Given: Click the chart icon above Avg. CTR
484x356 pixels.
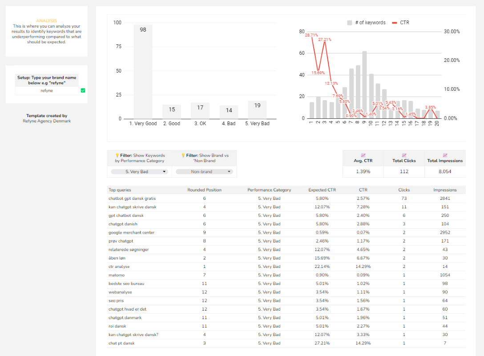Looking at the screenshot, I should tap(363, 155).
